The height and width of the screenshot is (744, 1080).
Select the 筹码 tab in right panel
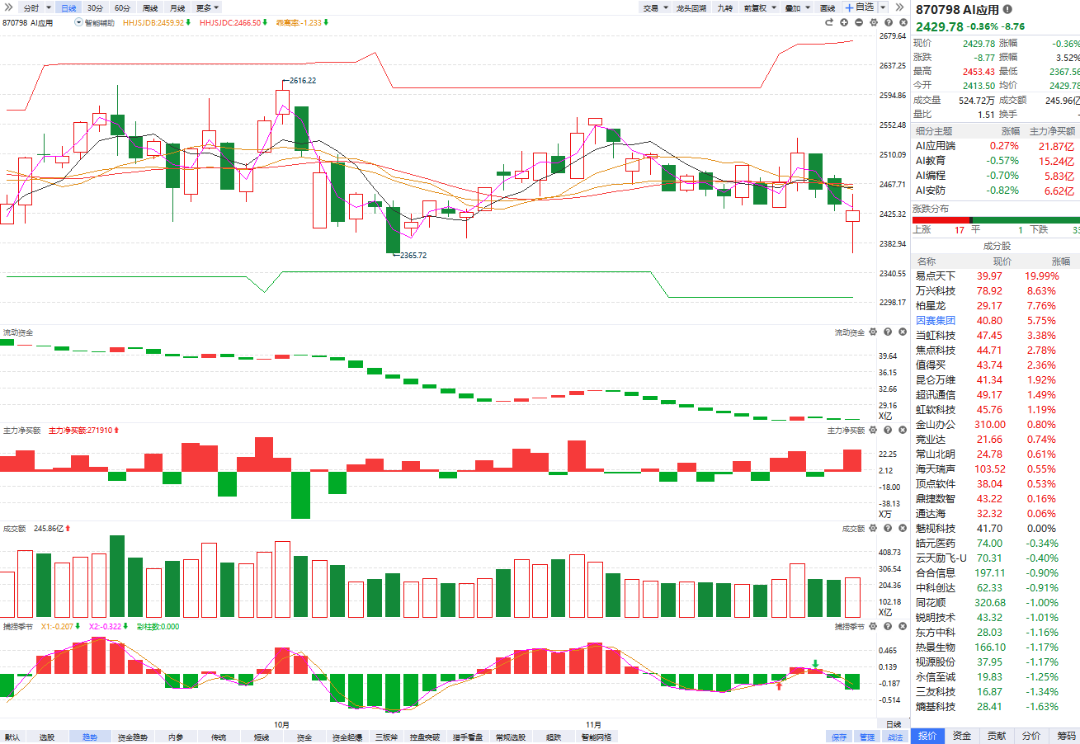(1065, 736)
